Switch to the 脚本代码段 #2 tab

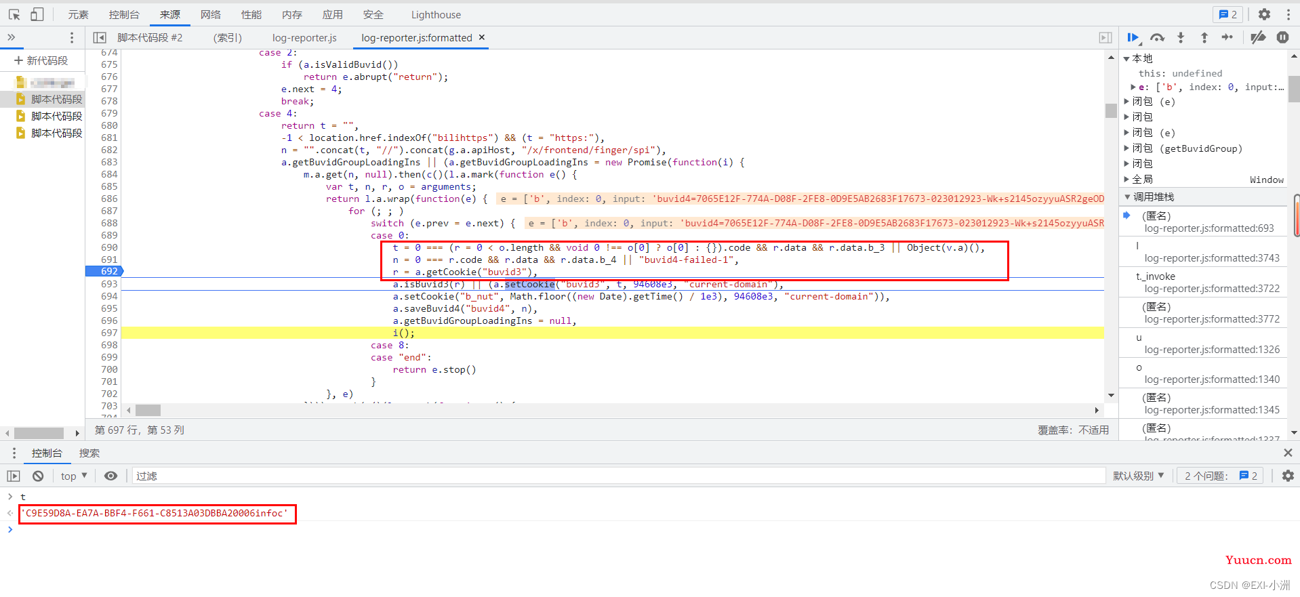[150, 37]
